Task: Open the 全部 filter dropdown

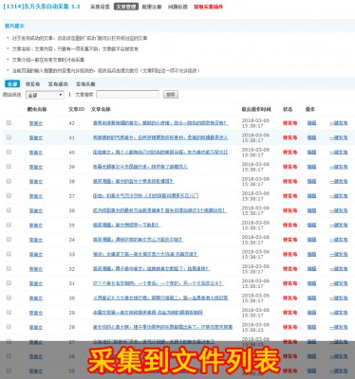Action: pyautogui.click(x=45, y=95)
